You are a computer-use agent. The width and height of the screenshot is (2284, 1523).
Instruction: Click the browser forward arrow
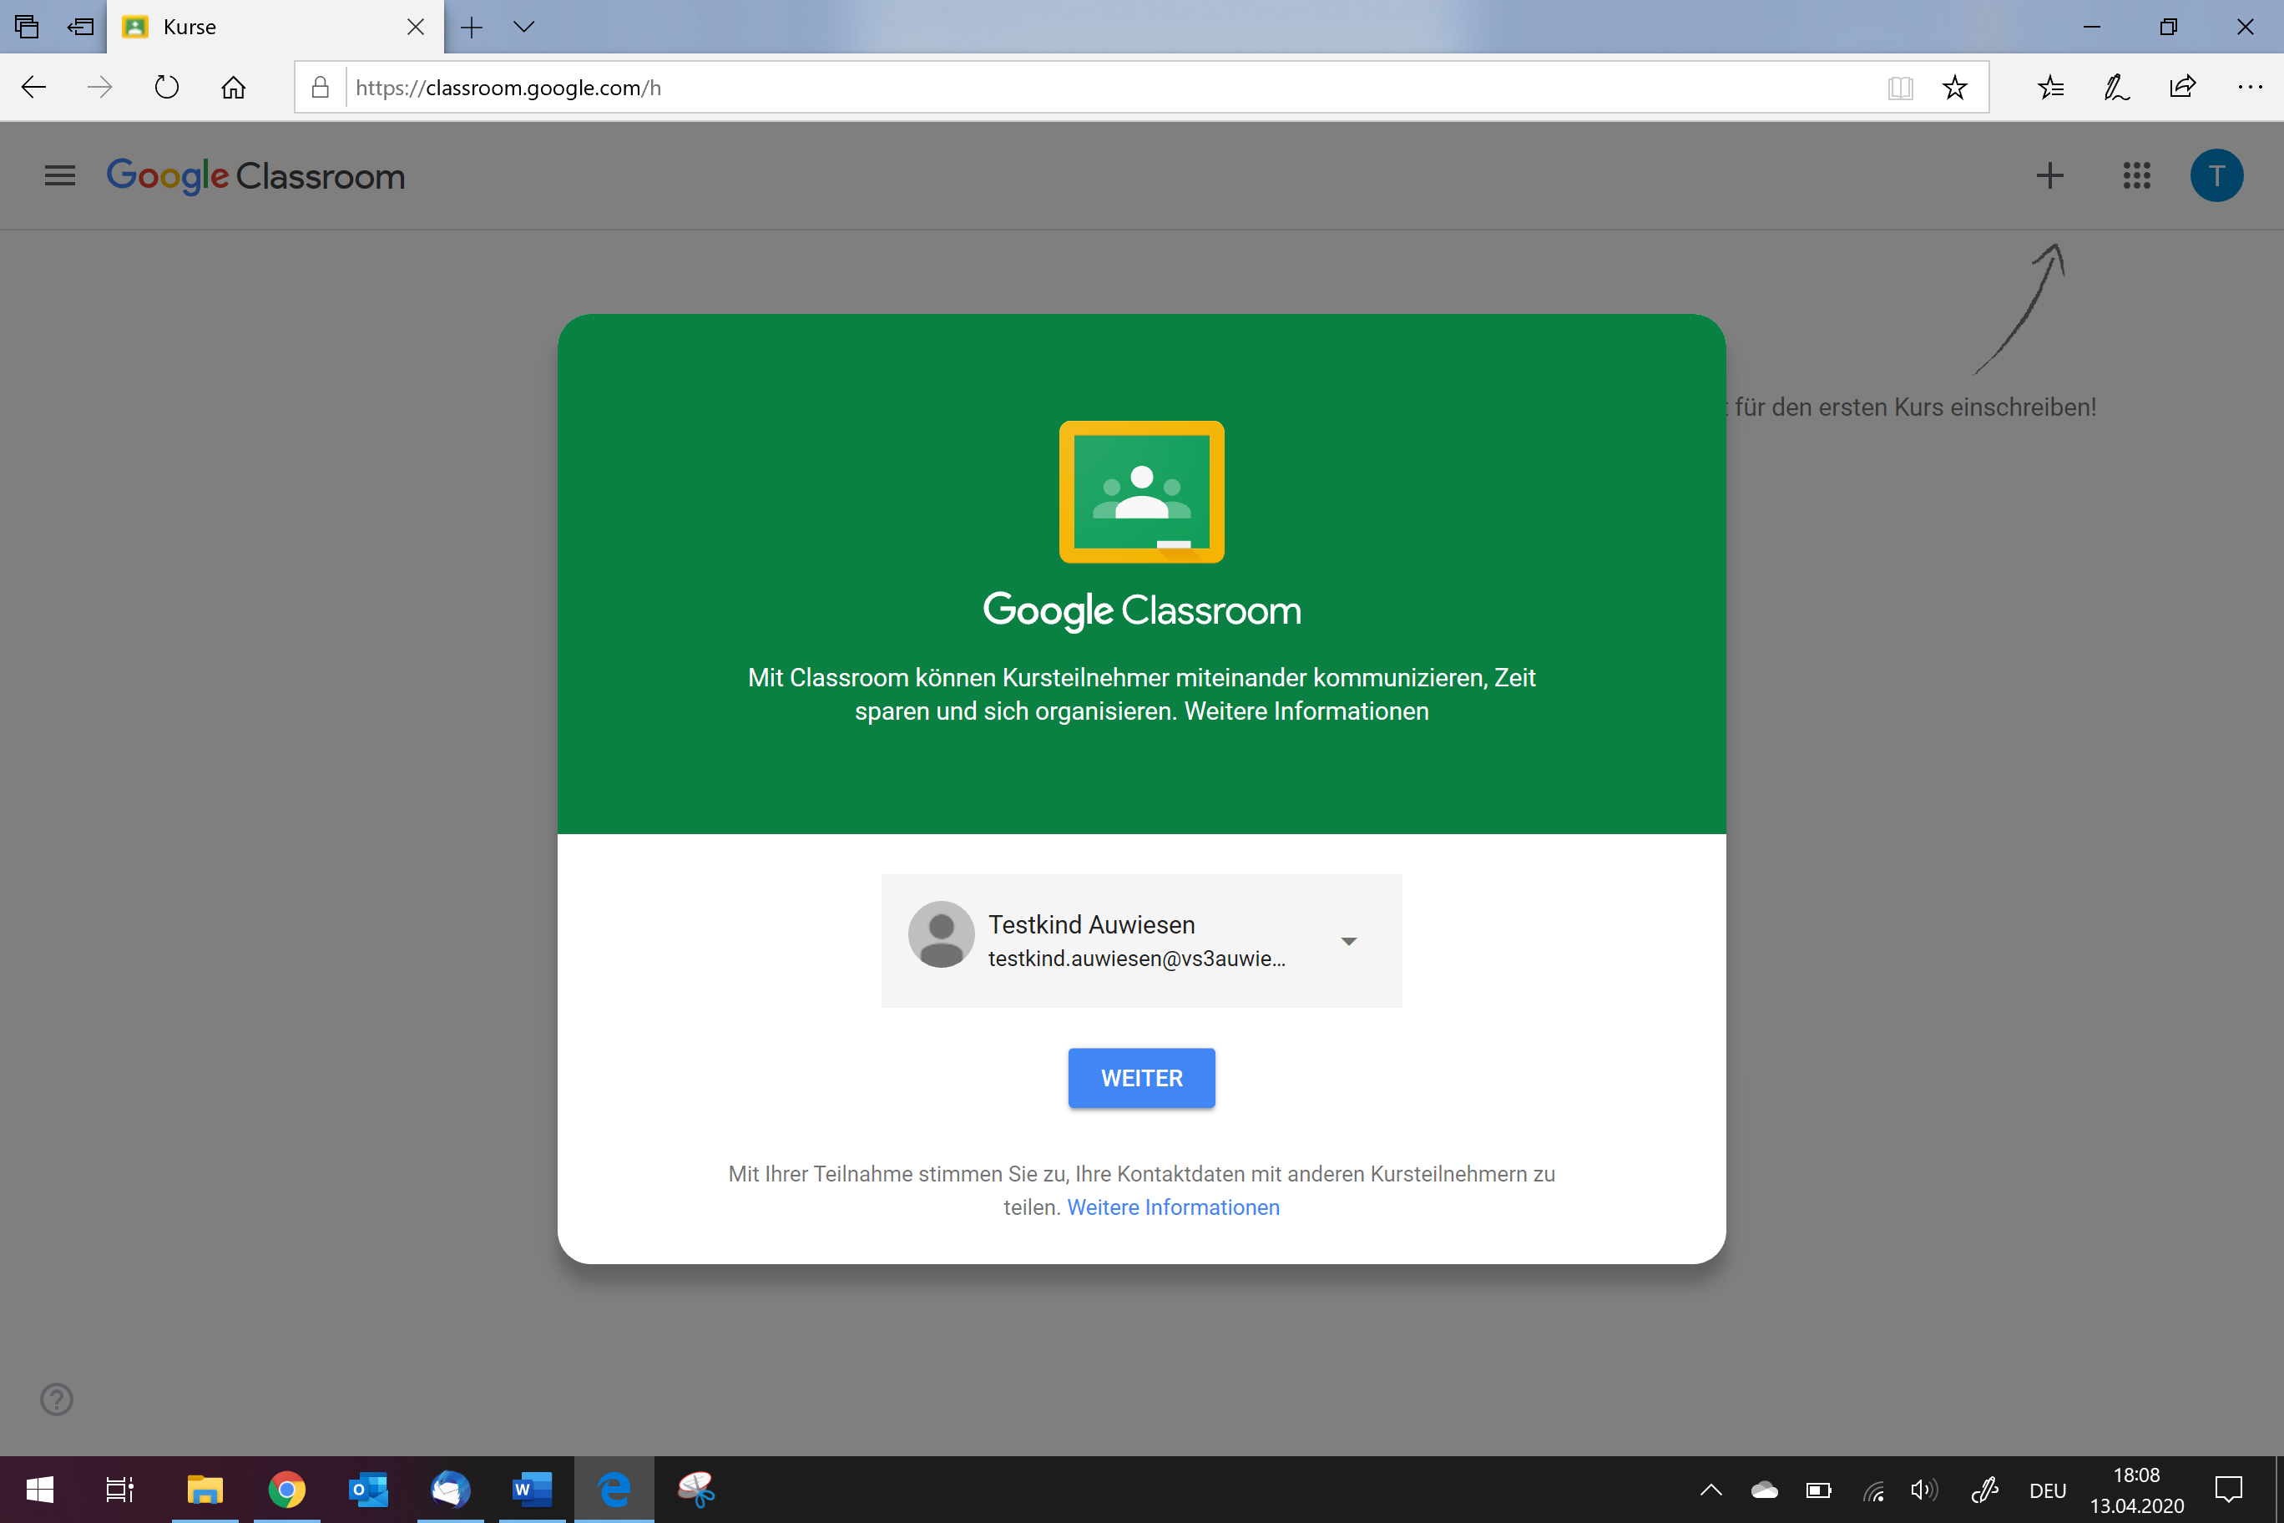click(x=100, y=88)
